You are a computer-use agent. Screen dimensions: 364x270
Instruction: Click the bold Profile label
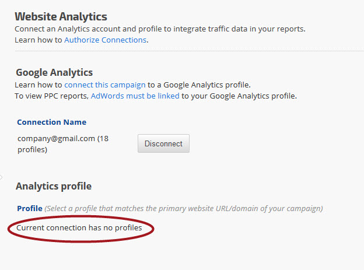(x=29, y=208)
